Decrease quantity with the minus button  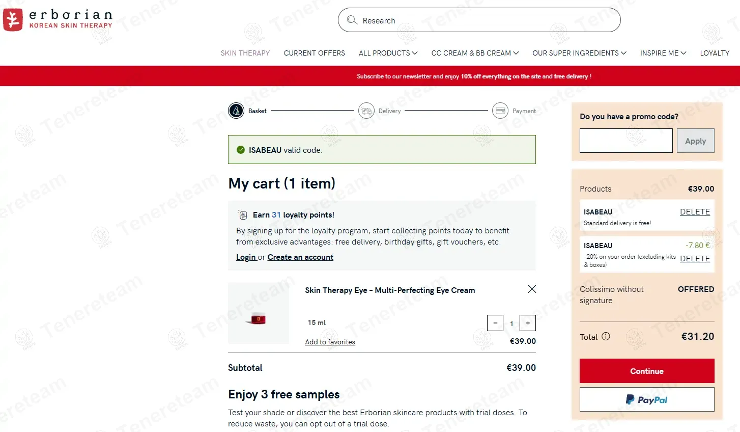pos(495,323)
